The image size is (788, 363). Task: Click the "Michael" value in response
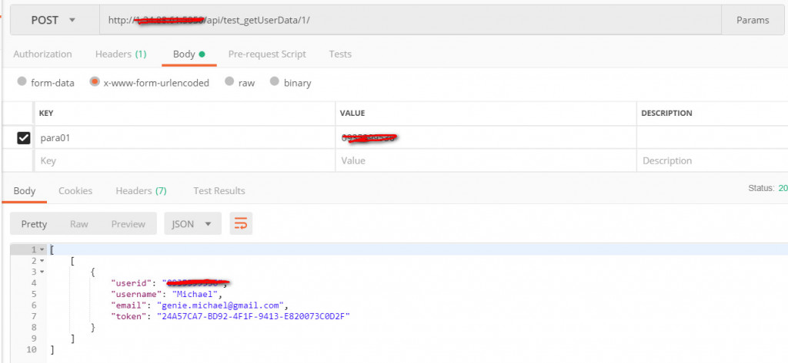[195, 294]
